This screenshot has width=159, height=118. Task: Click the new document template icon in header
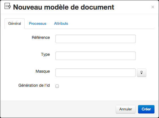click(8, 6)
